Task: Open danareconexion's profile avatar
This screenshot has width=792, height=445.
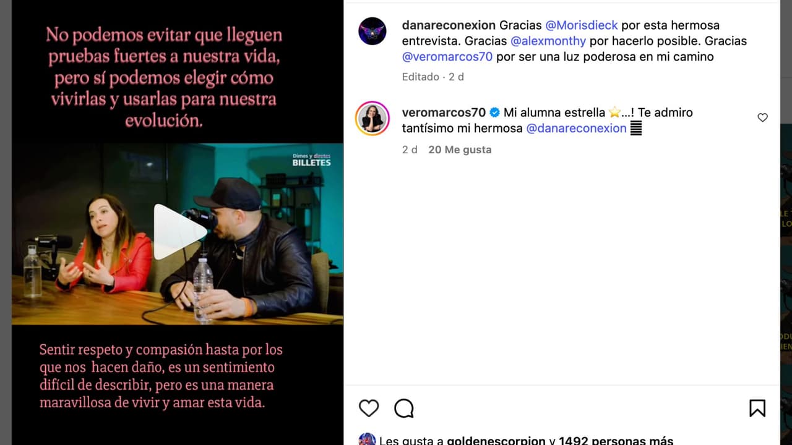Action: point(372,31)
